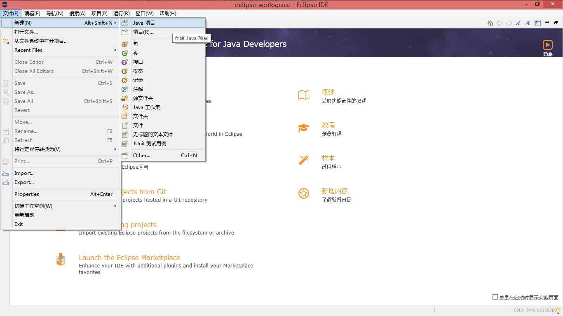Viewport: 563px width, 316px height.
Task: Pick the record icon labeled 记录
Action: pos(124,80)
